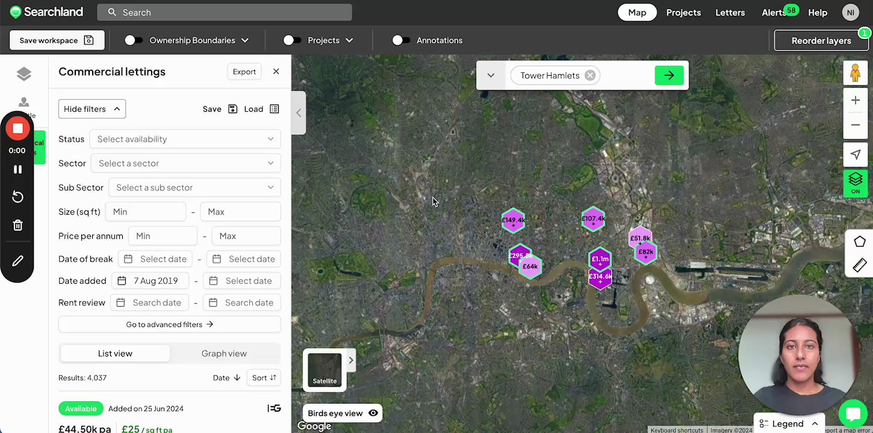Go to advanced filters

170,324
